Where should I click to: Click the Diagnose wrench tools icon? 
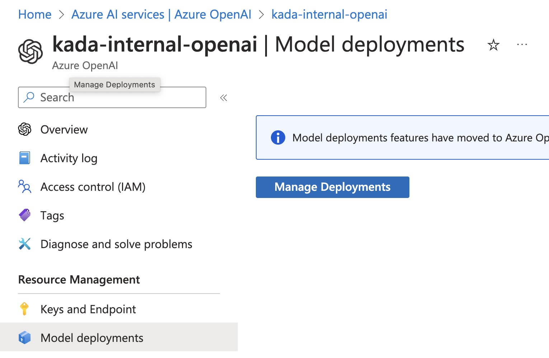point(25,244)
